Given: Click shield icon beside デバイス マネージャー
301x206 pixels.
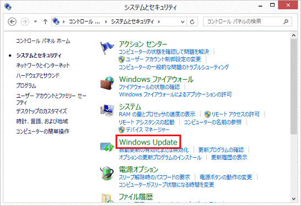Looking at the screenshot, I should pos(122,130).
